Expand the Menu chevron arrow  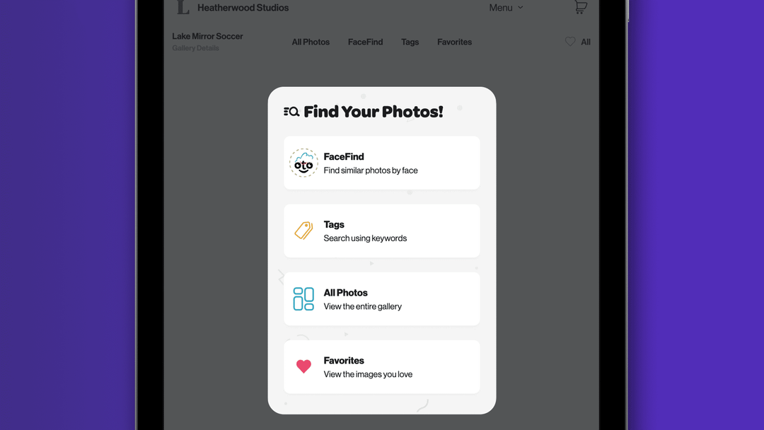click(x=519, y=8)
